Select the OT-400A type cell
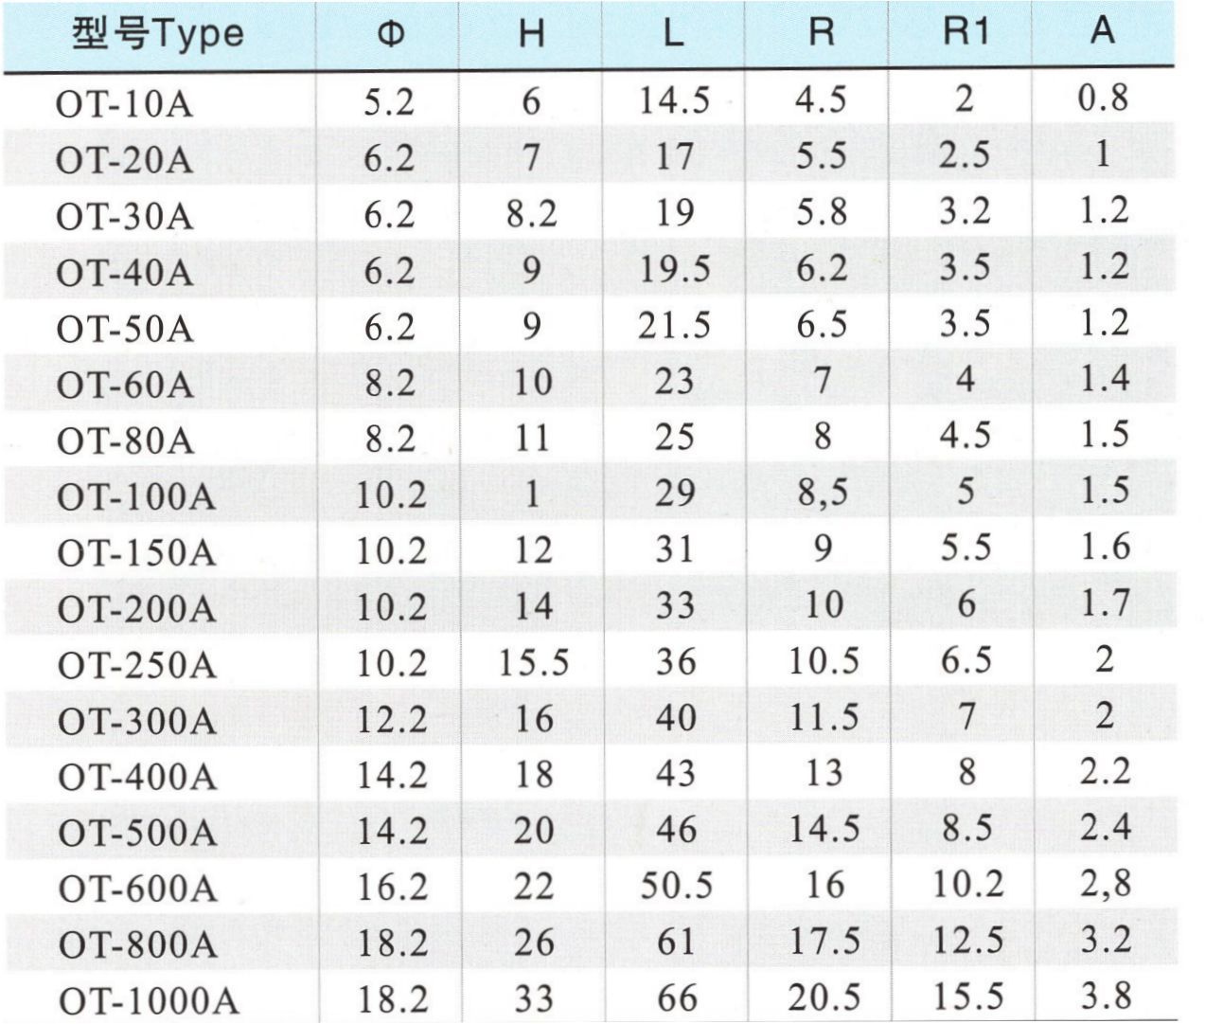 137,778
